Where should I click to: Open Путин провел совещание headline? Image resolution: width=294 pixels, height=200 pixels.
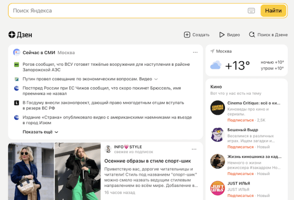coord(87,79)
